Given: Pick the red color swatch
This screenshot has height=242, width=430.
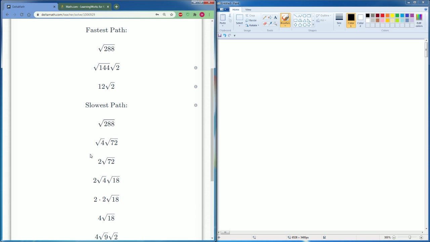Looking at the screenshot, I should [x=382, y=15].
